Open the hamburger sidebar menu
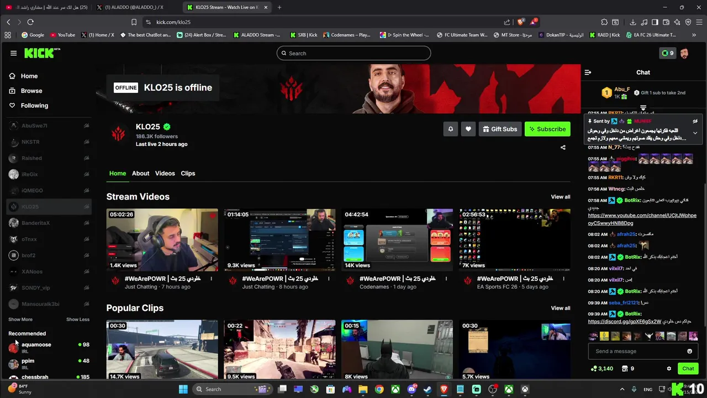This screenshot has width=707, height=398. [13, 53]
